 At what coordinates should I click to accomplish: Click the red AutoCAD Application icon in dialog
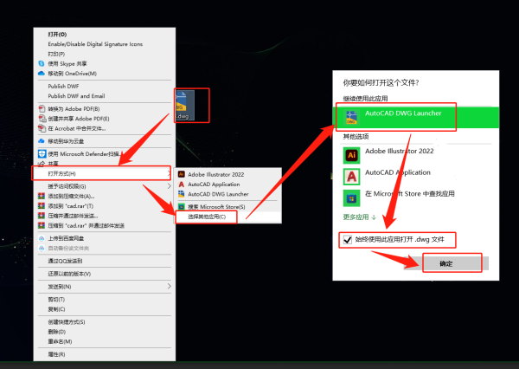(x=351, y=177)
